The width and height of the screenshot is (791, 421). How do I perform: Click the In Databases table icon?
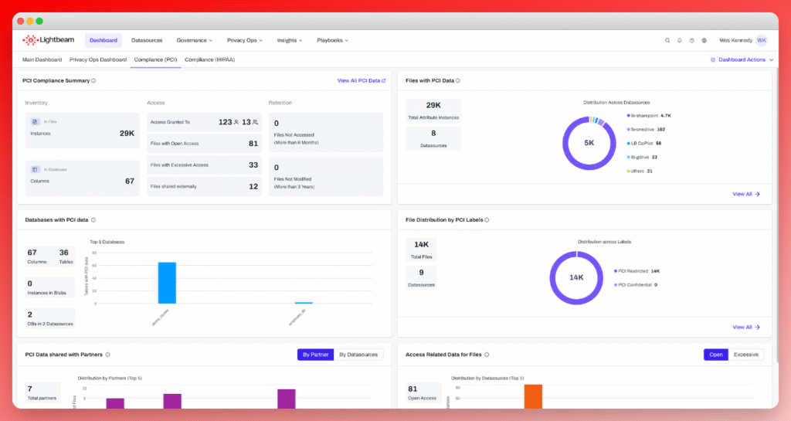(x=35, y=169)
